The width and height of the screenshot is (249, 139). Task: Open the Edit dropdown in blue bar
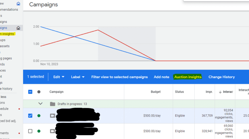click(59, 77)
